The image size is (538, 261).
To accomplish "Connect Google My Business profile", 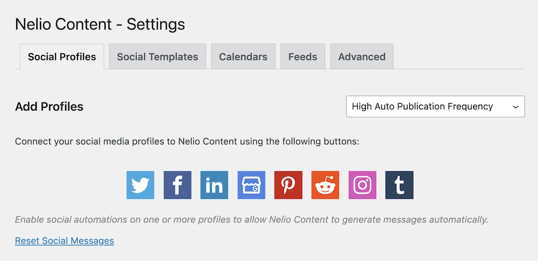I will [252, 185].
